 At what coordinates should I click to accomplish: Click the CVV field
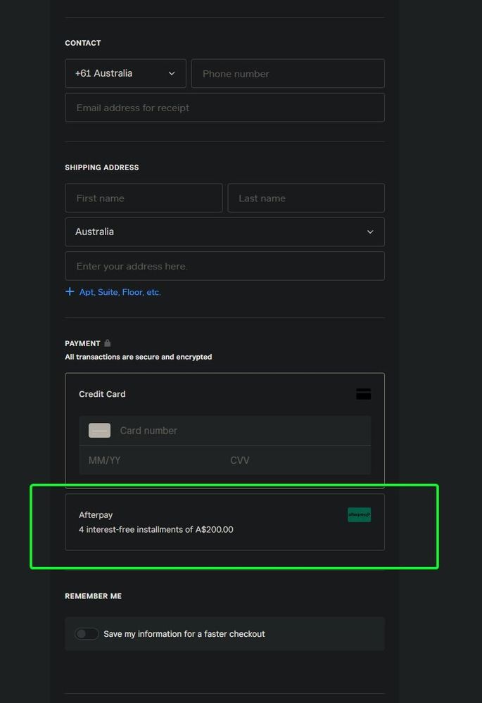(296, 460)
